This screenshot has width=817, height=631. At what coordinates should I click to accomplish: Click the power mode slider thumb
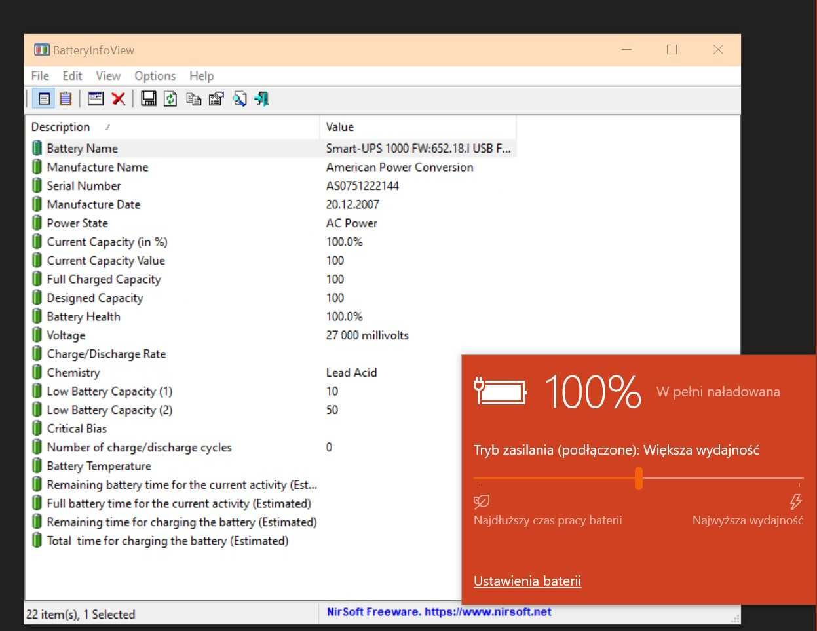[639, 478]
